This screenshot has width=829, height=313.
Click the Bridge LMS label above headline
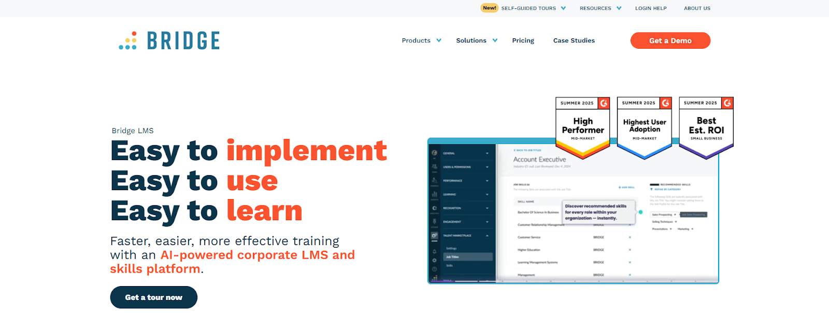[133, 131]
